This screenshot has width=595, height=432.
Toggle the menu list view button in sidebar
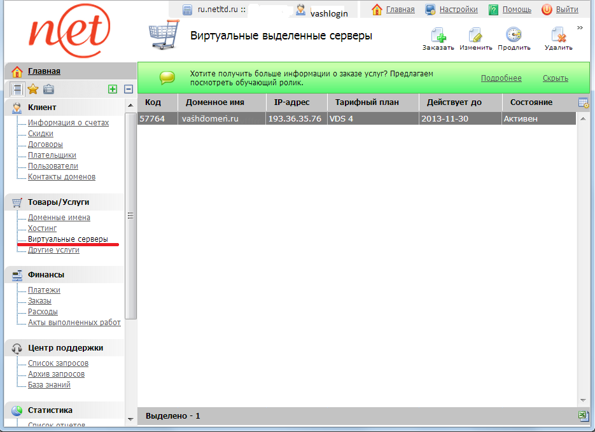17,90
